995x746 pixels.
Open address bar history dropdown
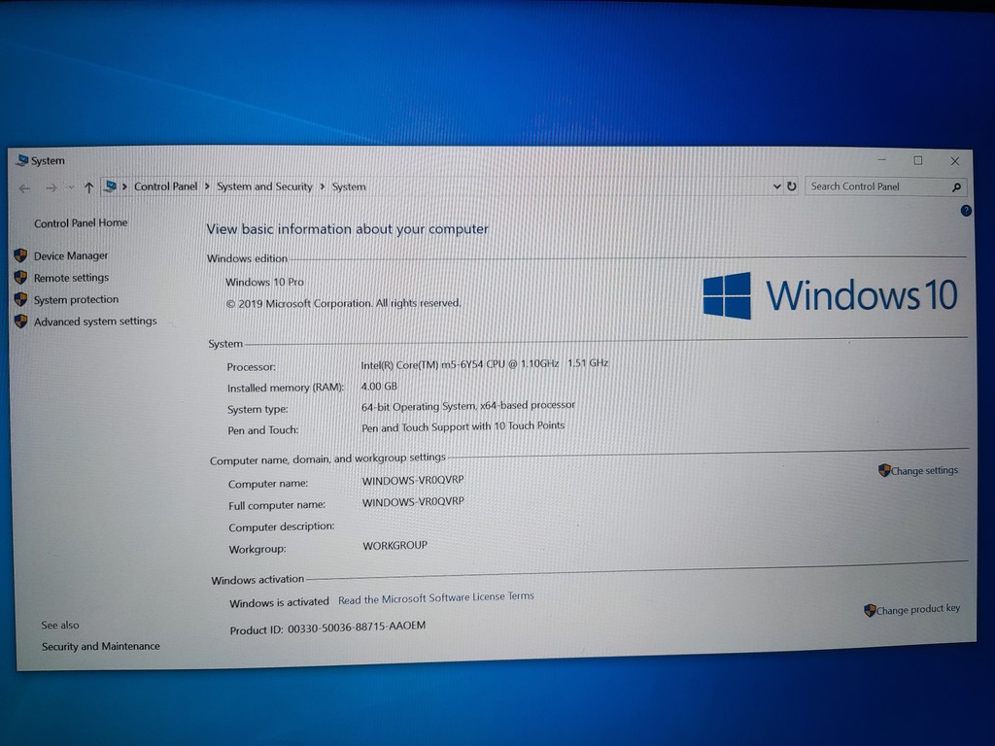click(x=776, y=186)
